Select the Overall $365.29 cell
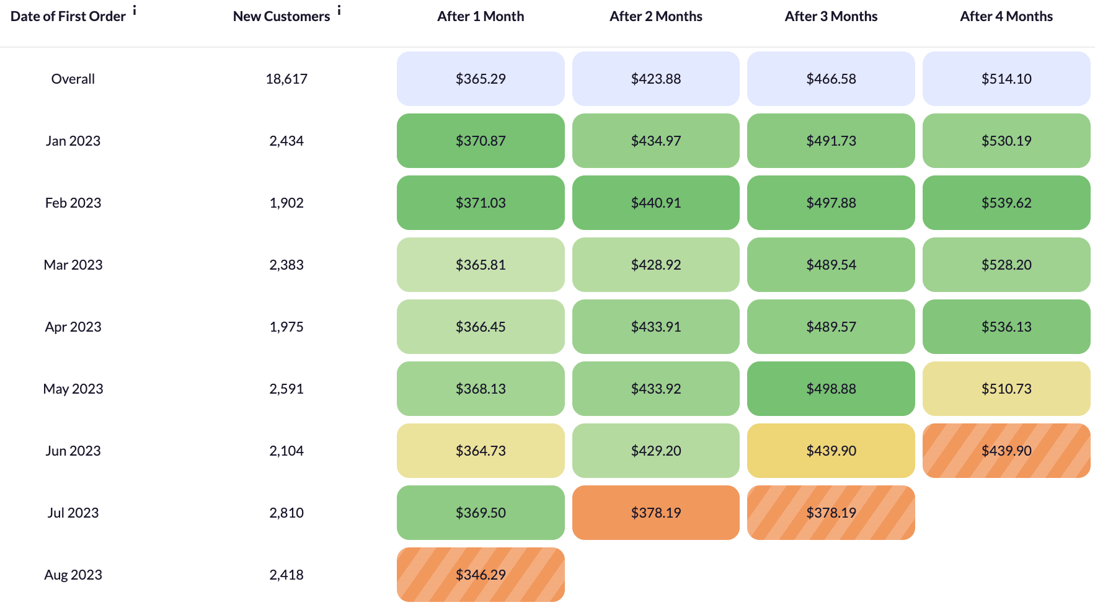 pyautogui.click(x=481, y=79)
